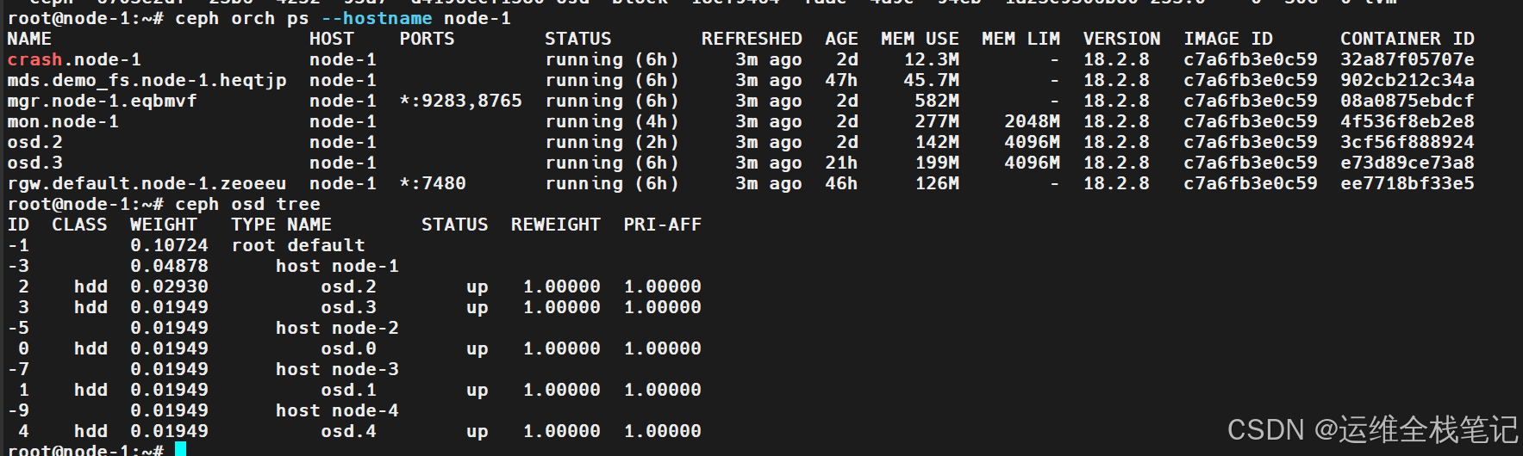Select the osd.4 entry in the tree
The image size is (1523, 456).
[348, 431]
